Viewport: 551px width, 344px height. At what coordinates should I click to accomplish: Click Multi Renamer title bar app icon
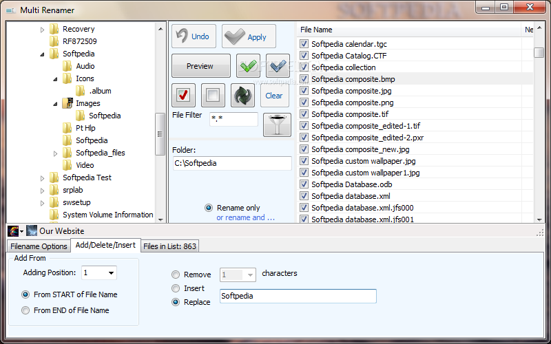pyautogui.click(x=11, y=10)
